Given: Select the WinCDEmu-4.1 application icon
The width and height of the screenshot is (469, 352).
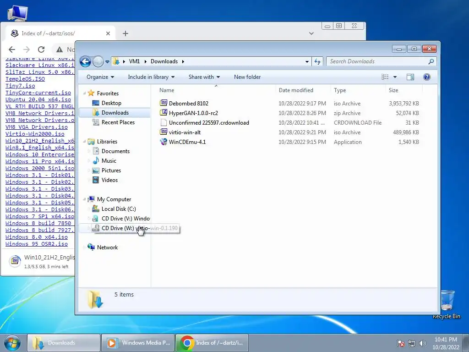Looking at the screenshot, I should click(x=164, y=142).
